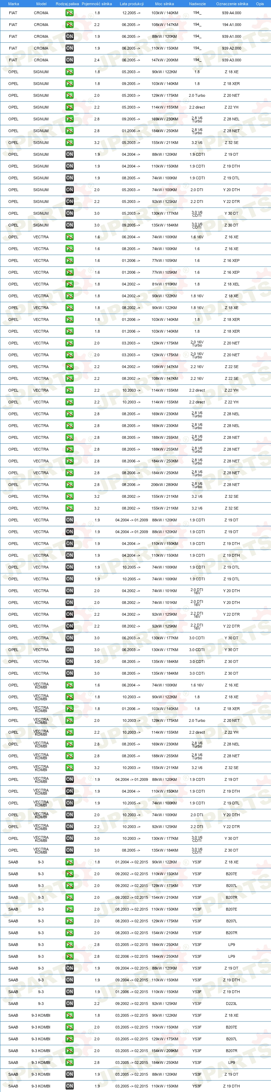The height and width of the screenshot is (1092, 271).
Task: Click diesel icon in Vectra Kombi Z 19 DT row
Action: 69,779
